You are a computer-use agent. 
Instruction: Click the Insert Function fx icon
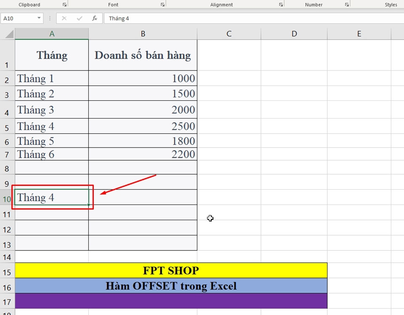tap(95, 18)
